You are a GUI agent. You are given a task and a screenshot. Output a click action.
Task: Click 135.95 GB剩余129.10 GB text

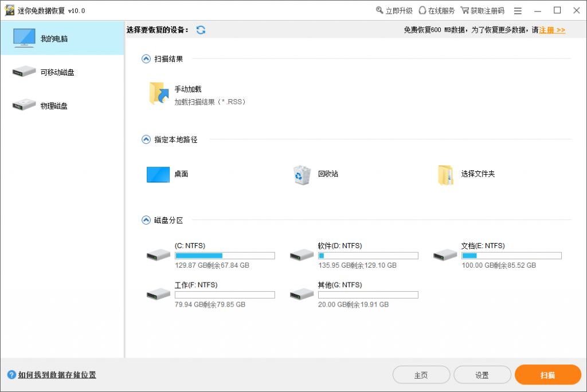pyautogui.click(x=357, y=265)
